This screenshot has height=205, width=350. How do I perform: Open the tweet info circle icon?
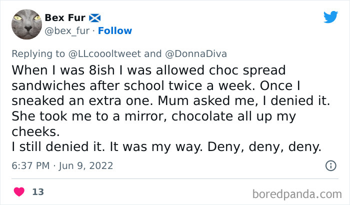(x=330, y=165)
